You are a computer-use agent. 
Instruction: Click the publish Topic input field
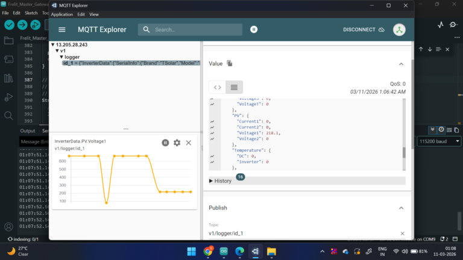click(304, 234)
